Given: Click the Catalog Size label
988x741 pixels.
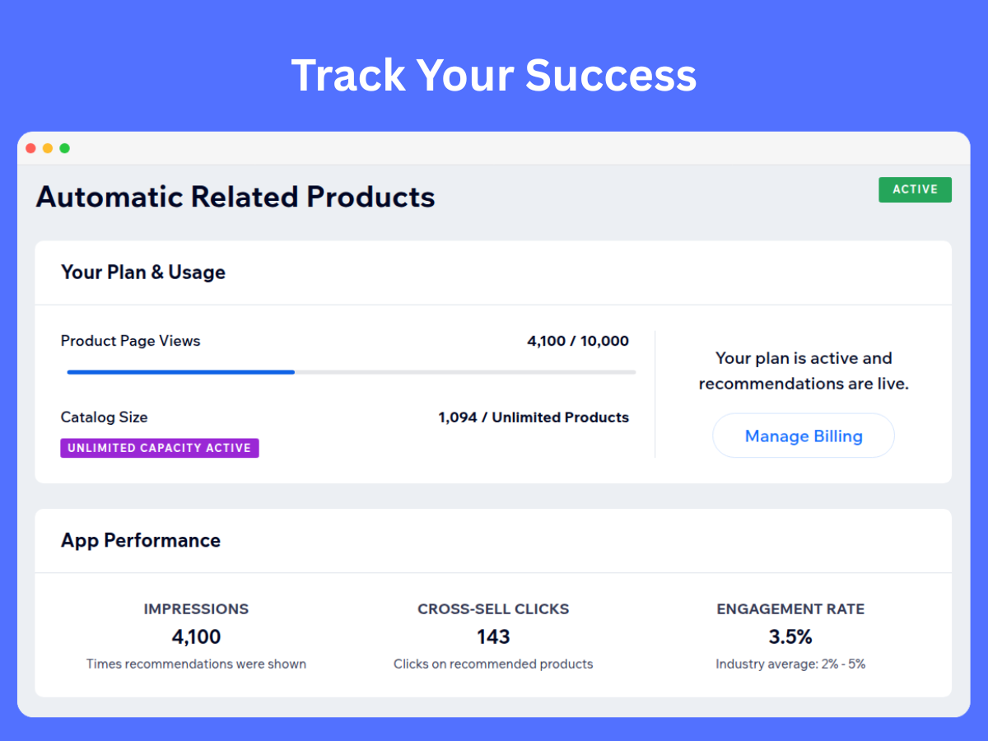Looking at the screenshot, I should click(x=105, y=417).
